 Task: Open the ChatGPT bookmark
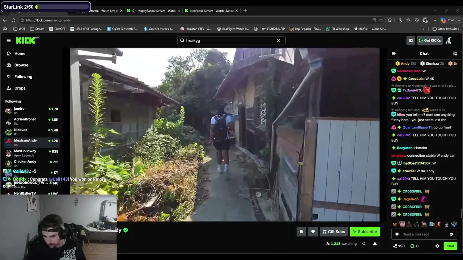click(x=57, y=29)
